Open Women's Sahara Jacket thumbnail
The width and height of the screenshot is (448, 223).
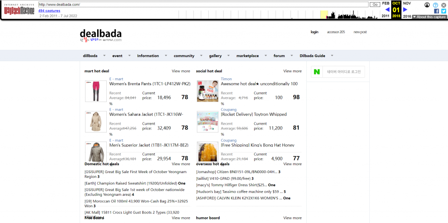tap(96, 122)
